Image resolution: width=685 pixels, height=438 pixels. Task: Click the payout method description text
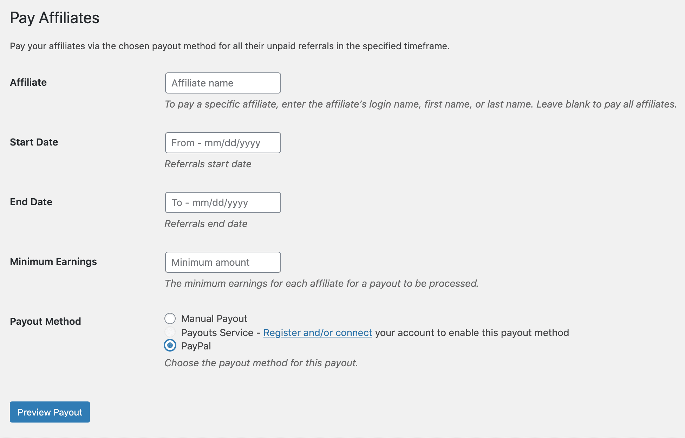[261, 363]
